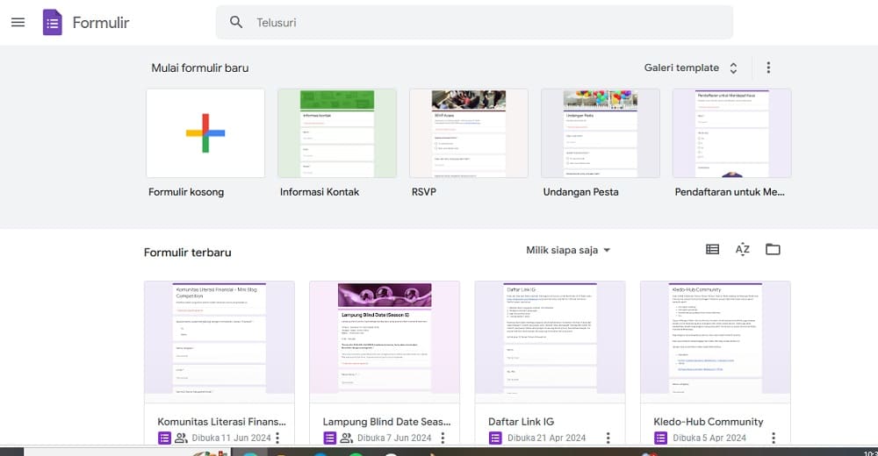Screen dimensions: 878x456
Task: Click the form icon under Kledo-Hub Community
Action: [660, 438]
